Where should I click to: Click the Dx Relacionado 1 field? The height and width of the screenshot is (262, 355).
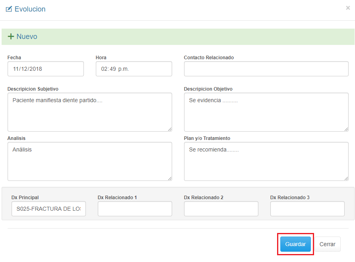[135, 209]
